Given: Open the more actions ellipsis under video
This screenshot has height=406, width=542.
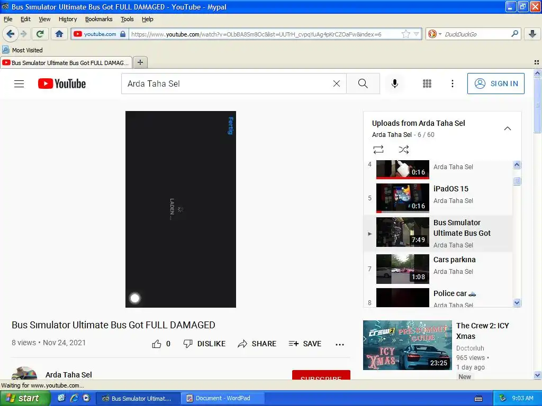Looking at the screenshot, I should point(340,344).
